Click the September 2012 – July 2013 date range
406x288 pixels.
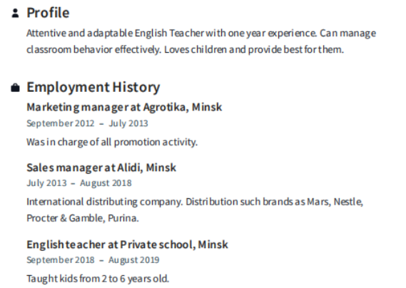coord(87,123)
